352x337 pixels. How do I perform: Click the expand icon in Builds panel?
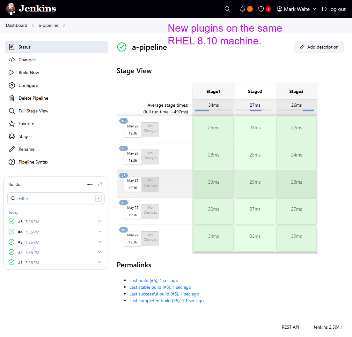click(x=100, y=184)
